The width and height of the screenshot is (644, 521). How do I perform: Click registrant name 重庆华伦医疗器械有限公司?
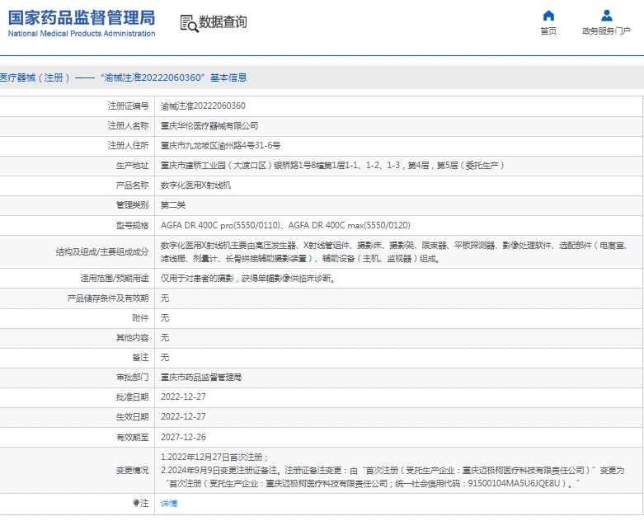pyautogui.click(x=209, y=125)
